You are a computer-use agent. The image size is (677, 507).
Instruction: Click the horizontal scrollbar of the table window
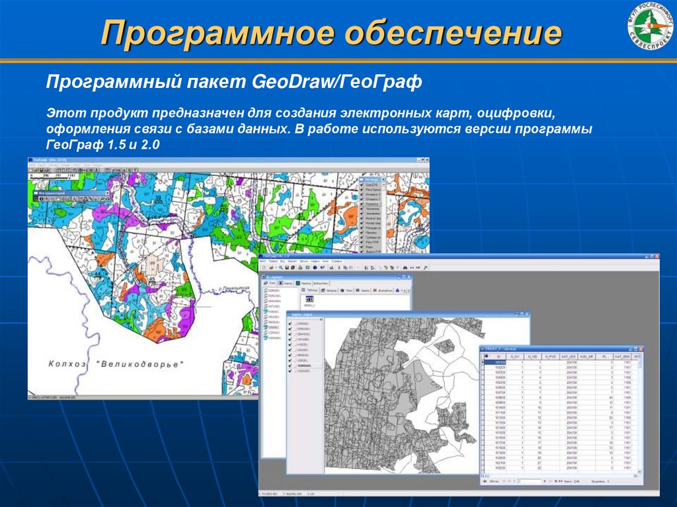(559, 475)
